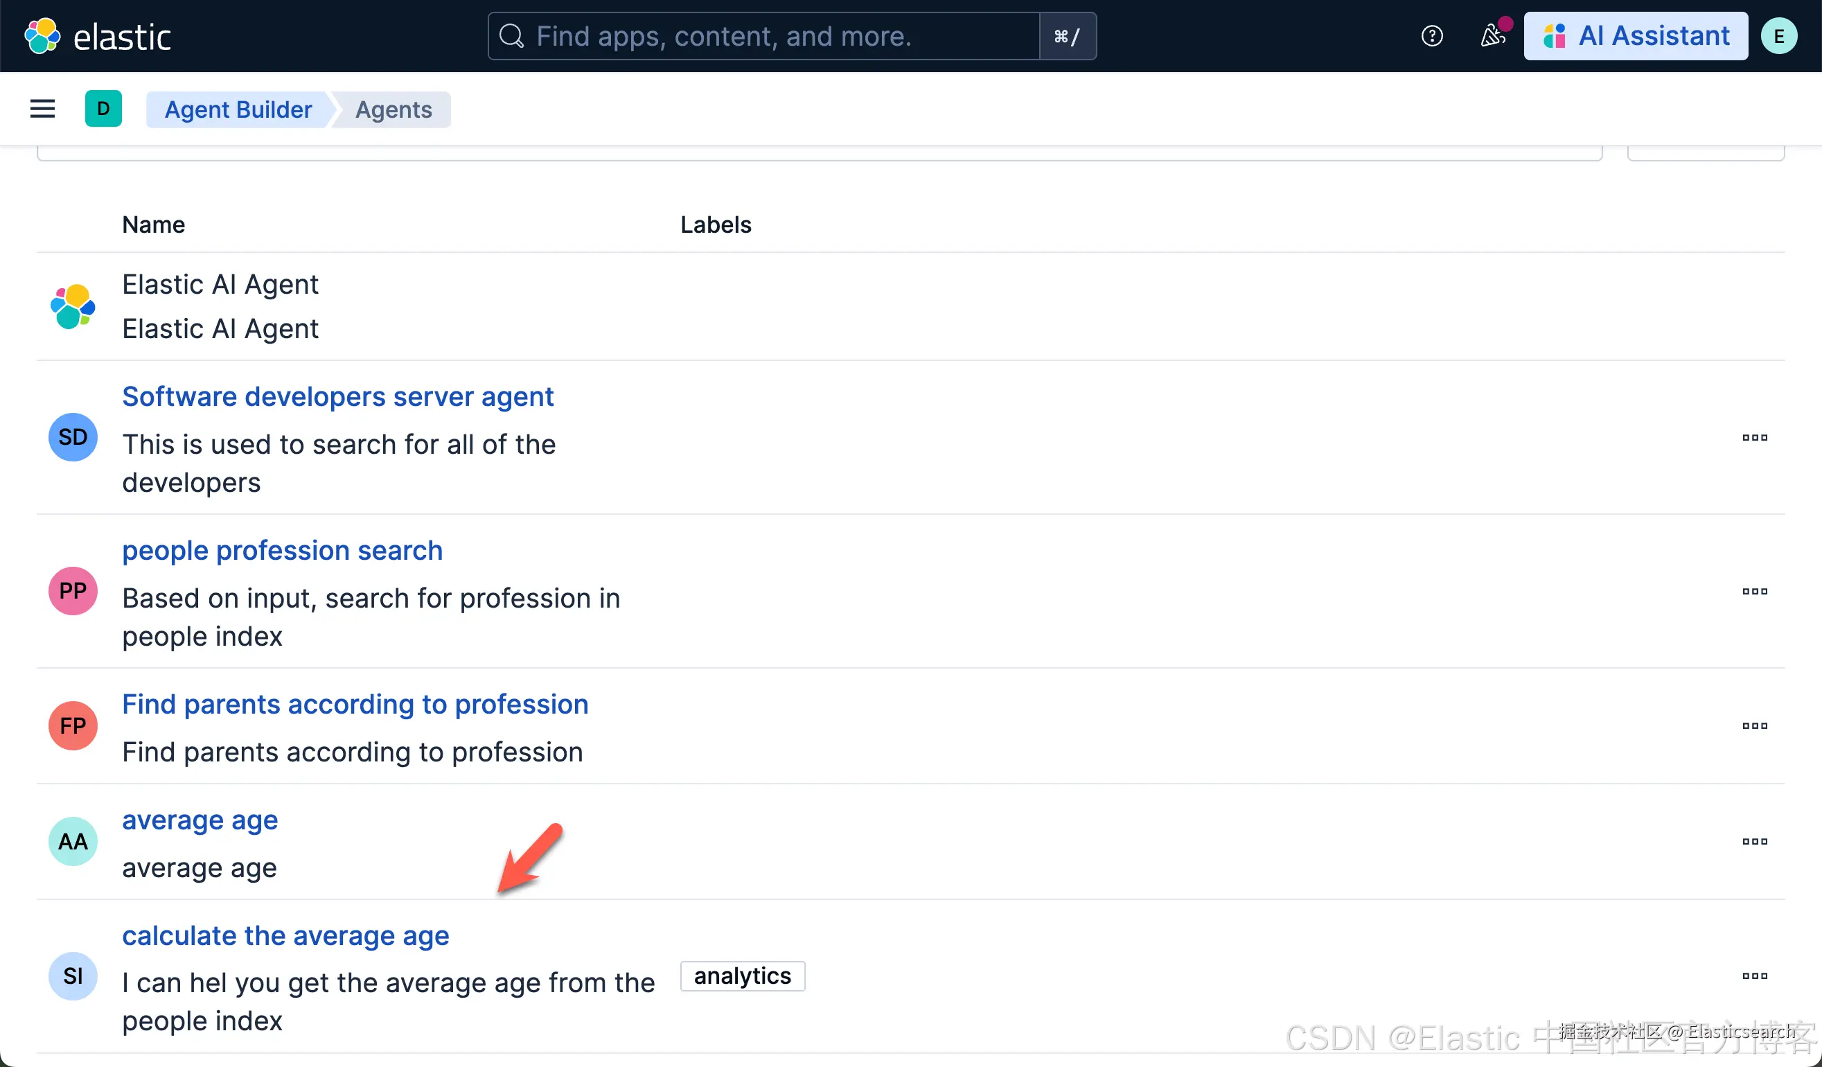1822x1067 pixels.
Task: Click the SD agent avatar
Action: pos(73,437)
